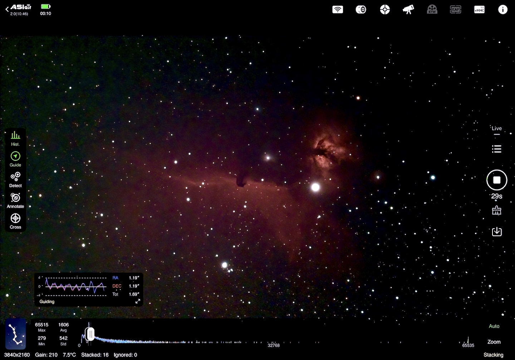Toggle the Cross crosshair overlay

(15, 221)
